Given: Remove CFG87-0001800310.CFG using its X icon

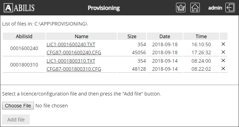Looking at the screenshot, I should (x=223, y=69).
